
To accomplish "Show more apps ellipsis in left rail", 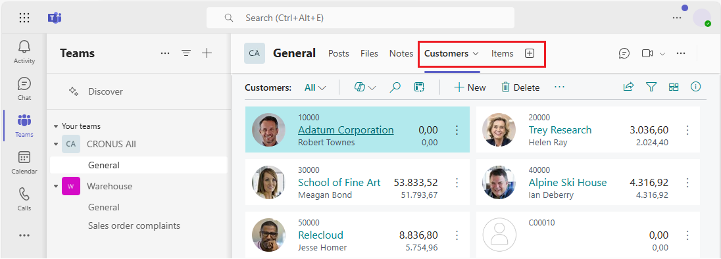I will pos(24,235).
